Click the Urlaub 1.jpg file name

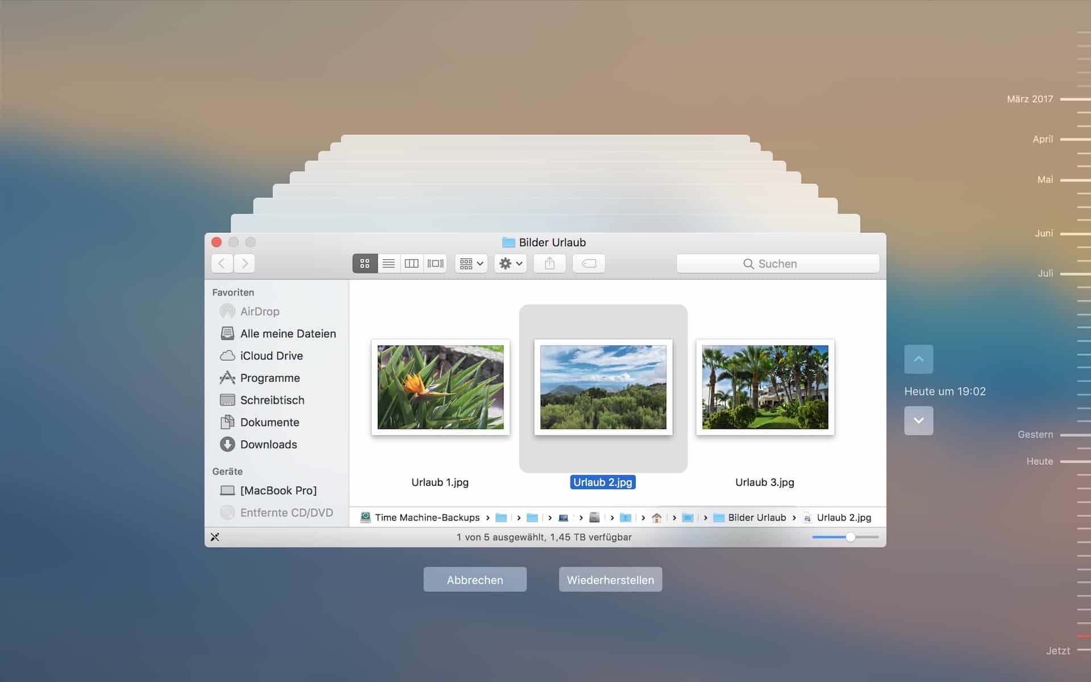click(440, 483)
